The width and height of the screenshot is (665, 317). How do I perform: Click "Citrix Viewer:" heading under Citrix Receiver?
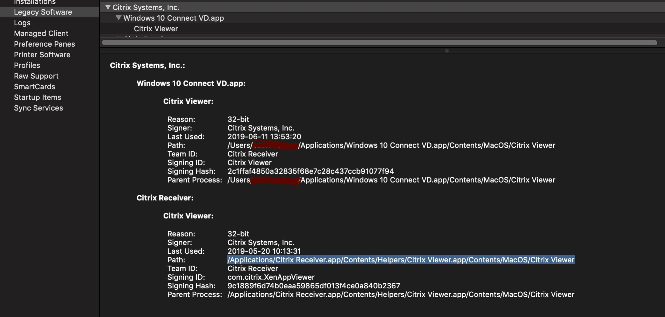click(x=188, y=216)
